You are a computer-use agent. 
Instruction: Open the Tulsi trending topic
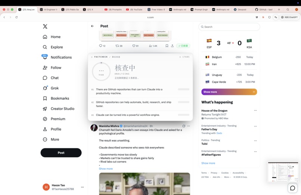204,144
